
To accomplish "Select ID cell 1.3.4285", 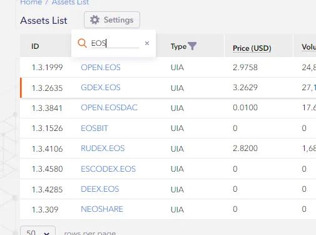I will click(x=48, y=189).
